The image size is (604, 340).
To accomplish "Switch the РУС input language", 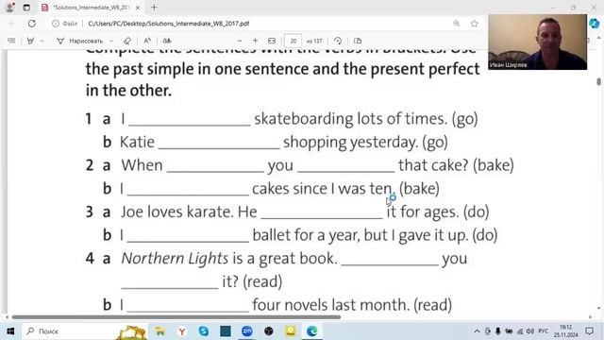I will coord(544,331).
